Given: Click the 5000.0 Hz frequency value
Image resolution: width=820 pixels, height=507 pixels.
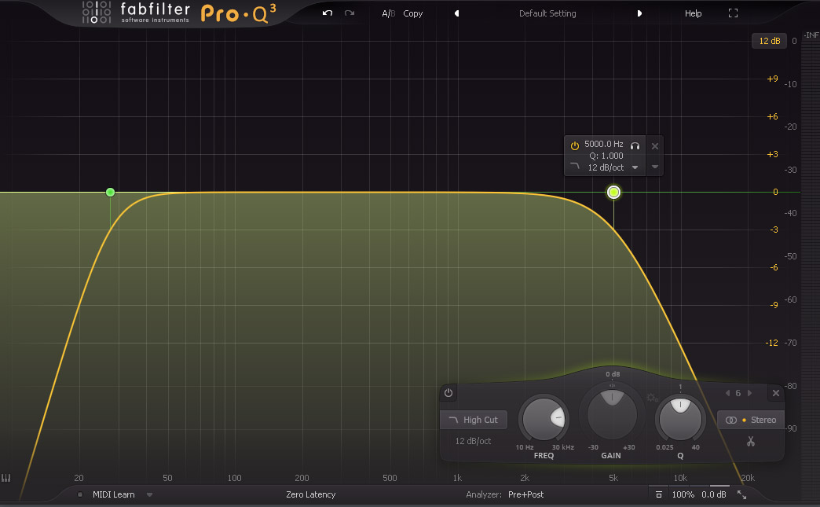Looking at the screenshot, I should point(603,144).
